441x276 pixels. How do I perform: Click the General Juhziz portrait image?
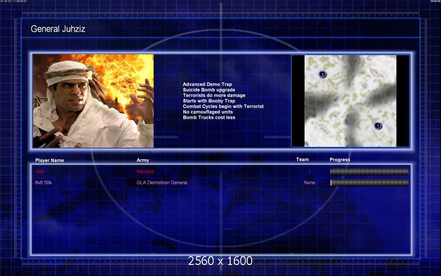93,101
